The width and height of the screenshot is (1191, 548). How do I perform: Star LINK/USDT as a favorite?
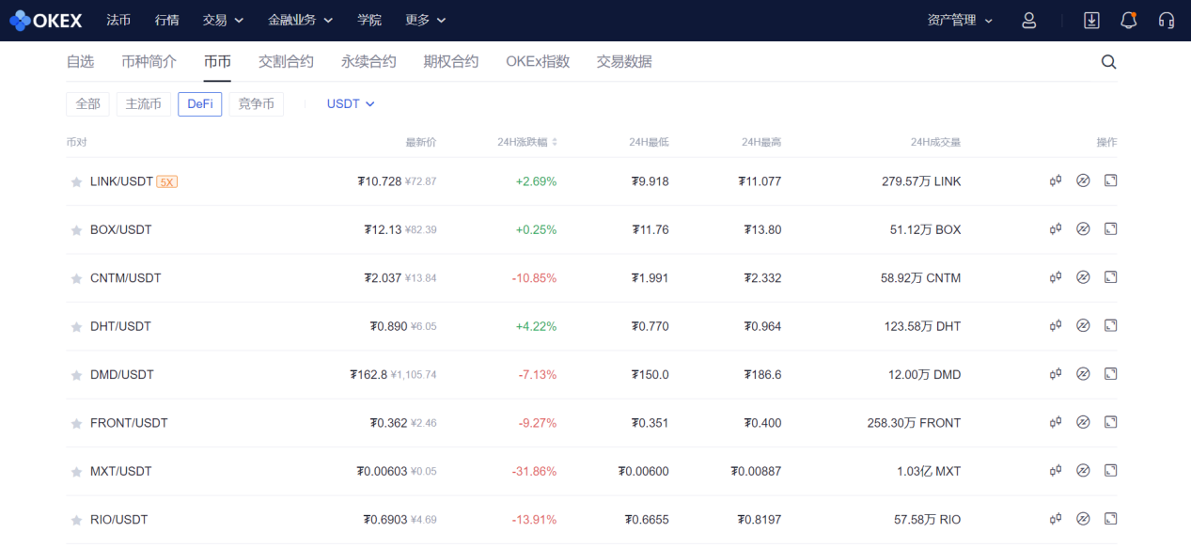tap(76, 182)
